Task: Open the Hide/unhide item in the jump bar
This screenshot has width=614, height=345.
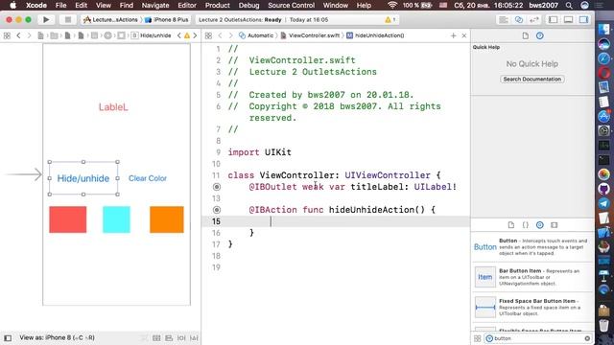Action: (x=152, y=35)
